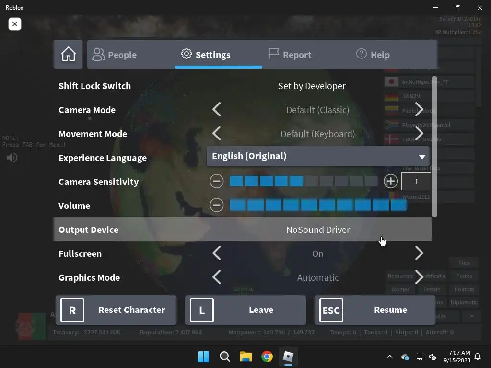Click the Leave button
The height and width of the screenshot is (368, 491).
(245, 310)
